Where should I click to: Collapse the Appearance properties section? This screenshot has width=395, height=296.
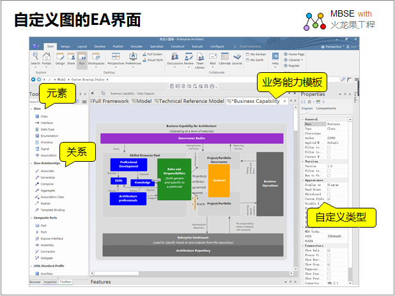(302, 180)
